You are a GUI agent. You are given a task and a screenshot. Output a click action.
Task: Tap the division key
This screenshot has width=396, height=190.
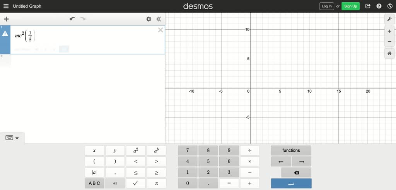click(250, 150)
